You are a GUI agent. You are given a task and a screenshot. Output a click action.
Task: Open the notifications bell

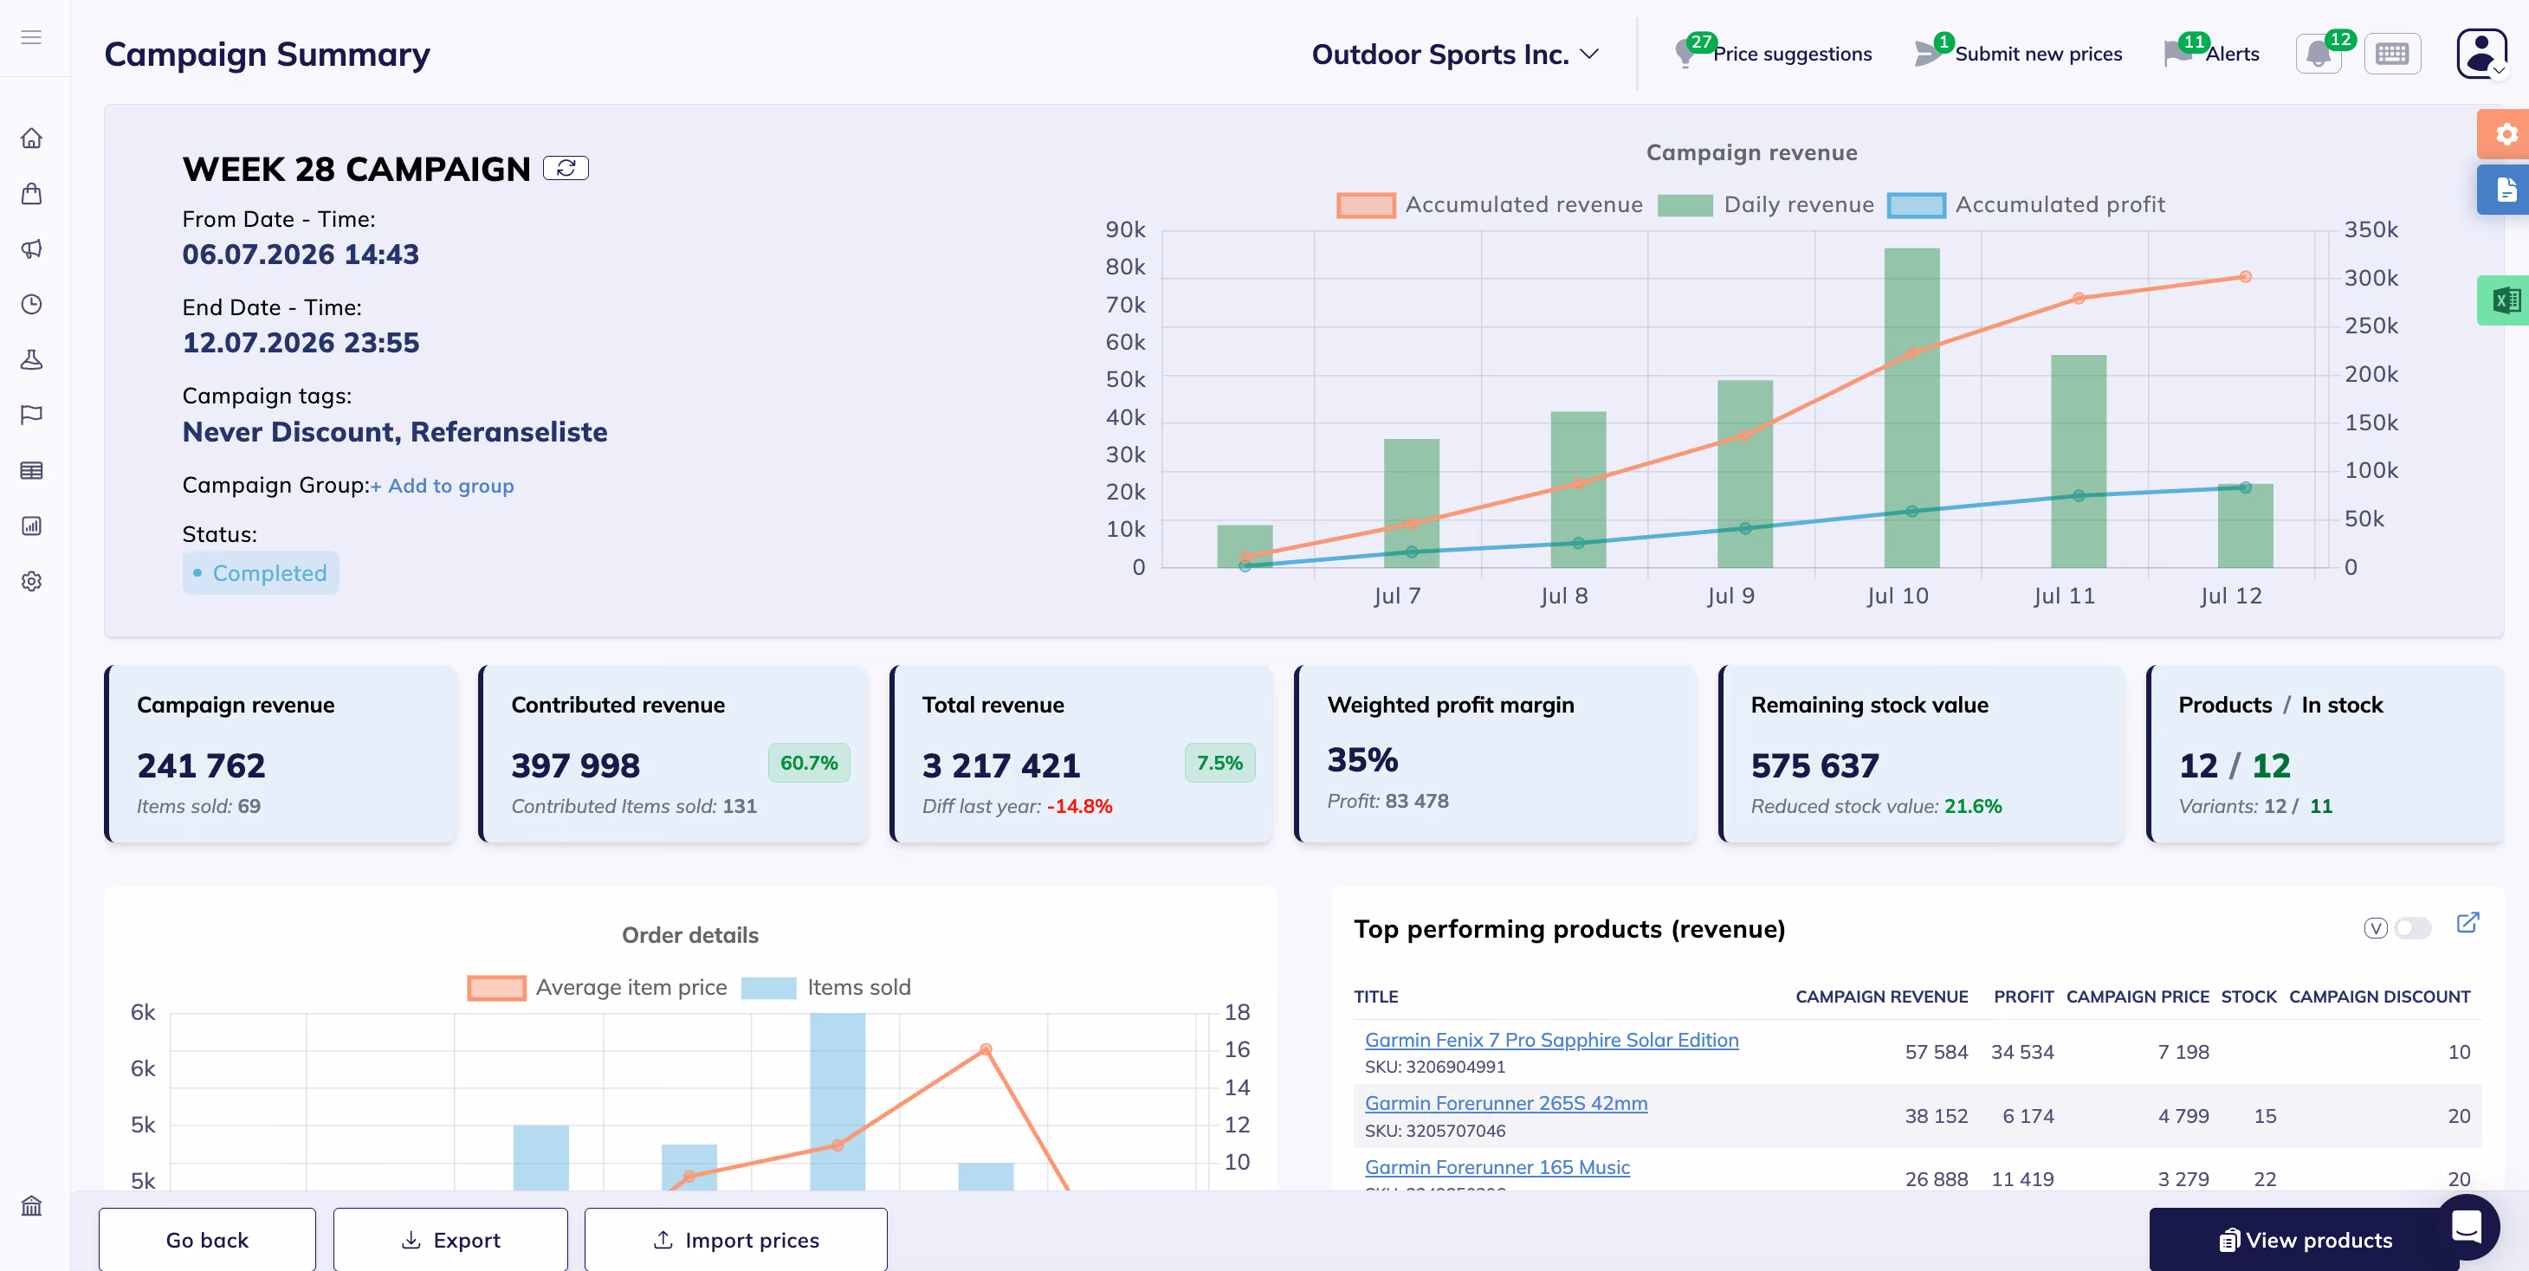(2318, 53)
